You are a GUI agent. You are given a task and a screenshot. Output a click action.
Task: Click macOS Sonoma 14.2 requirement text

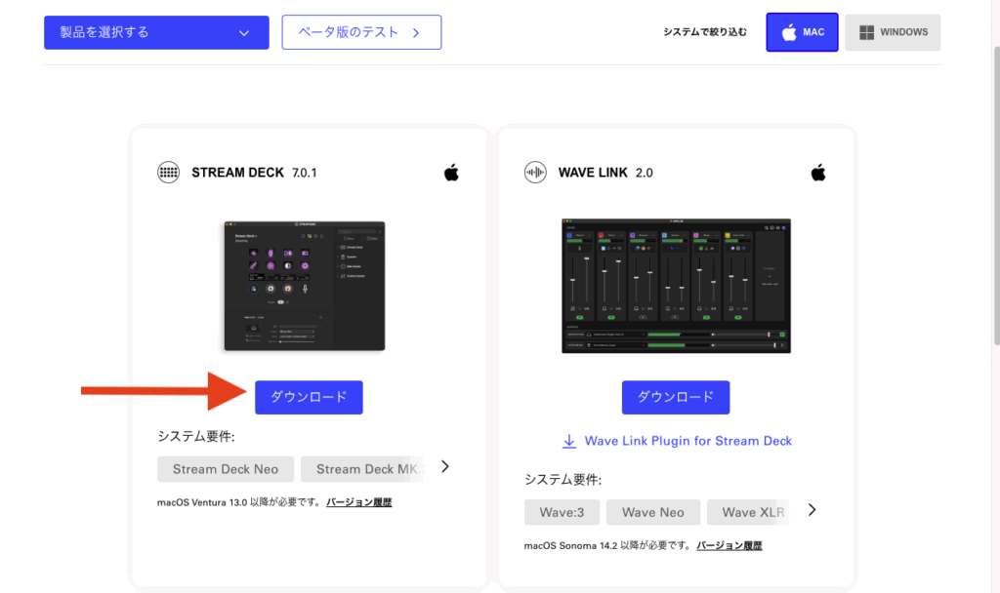point(607,546)
